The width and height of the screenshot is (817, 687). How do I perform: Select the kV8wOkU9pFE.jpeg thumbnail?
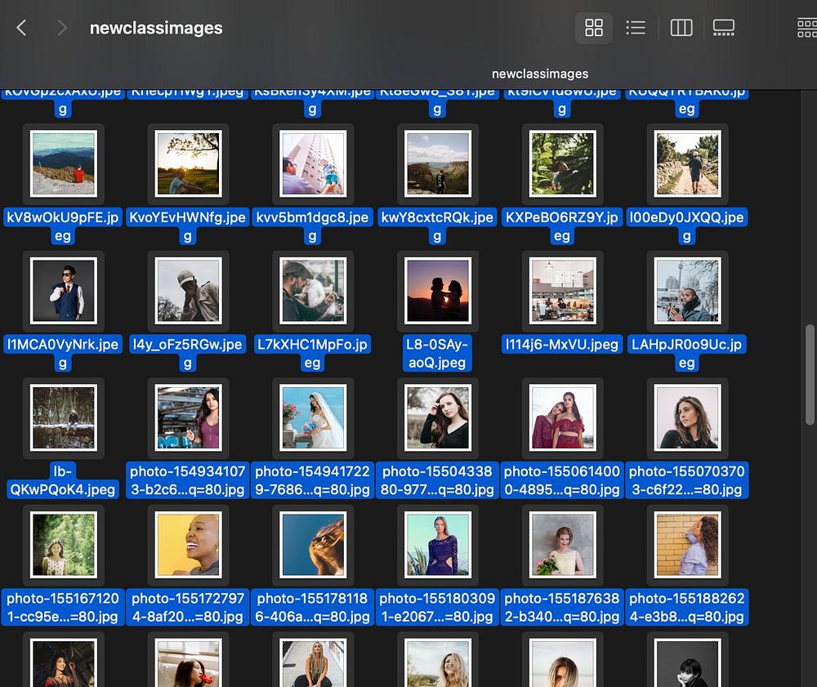click(x=63, y=163)
